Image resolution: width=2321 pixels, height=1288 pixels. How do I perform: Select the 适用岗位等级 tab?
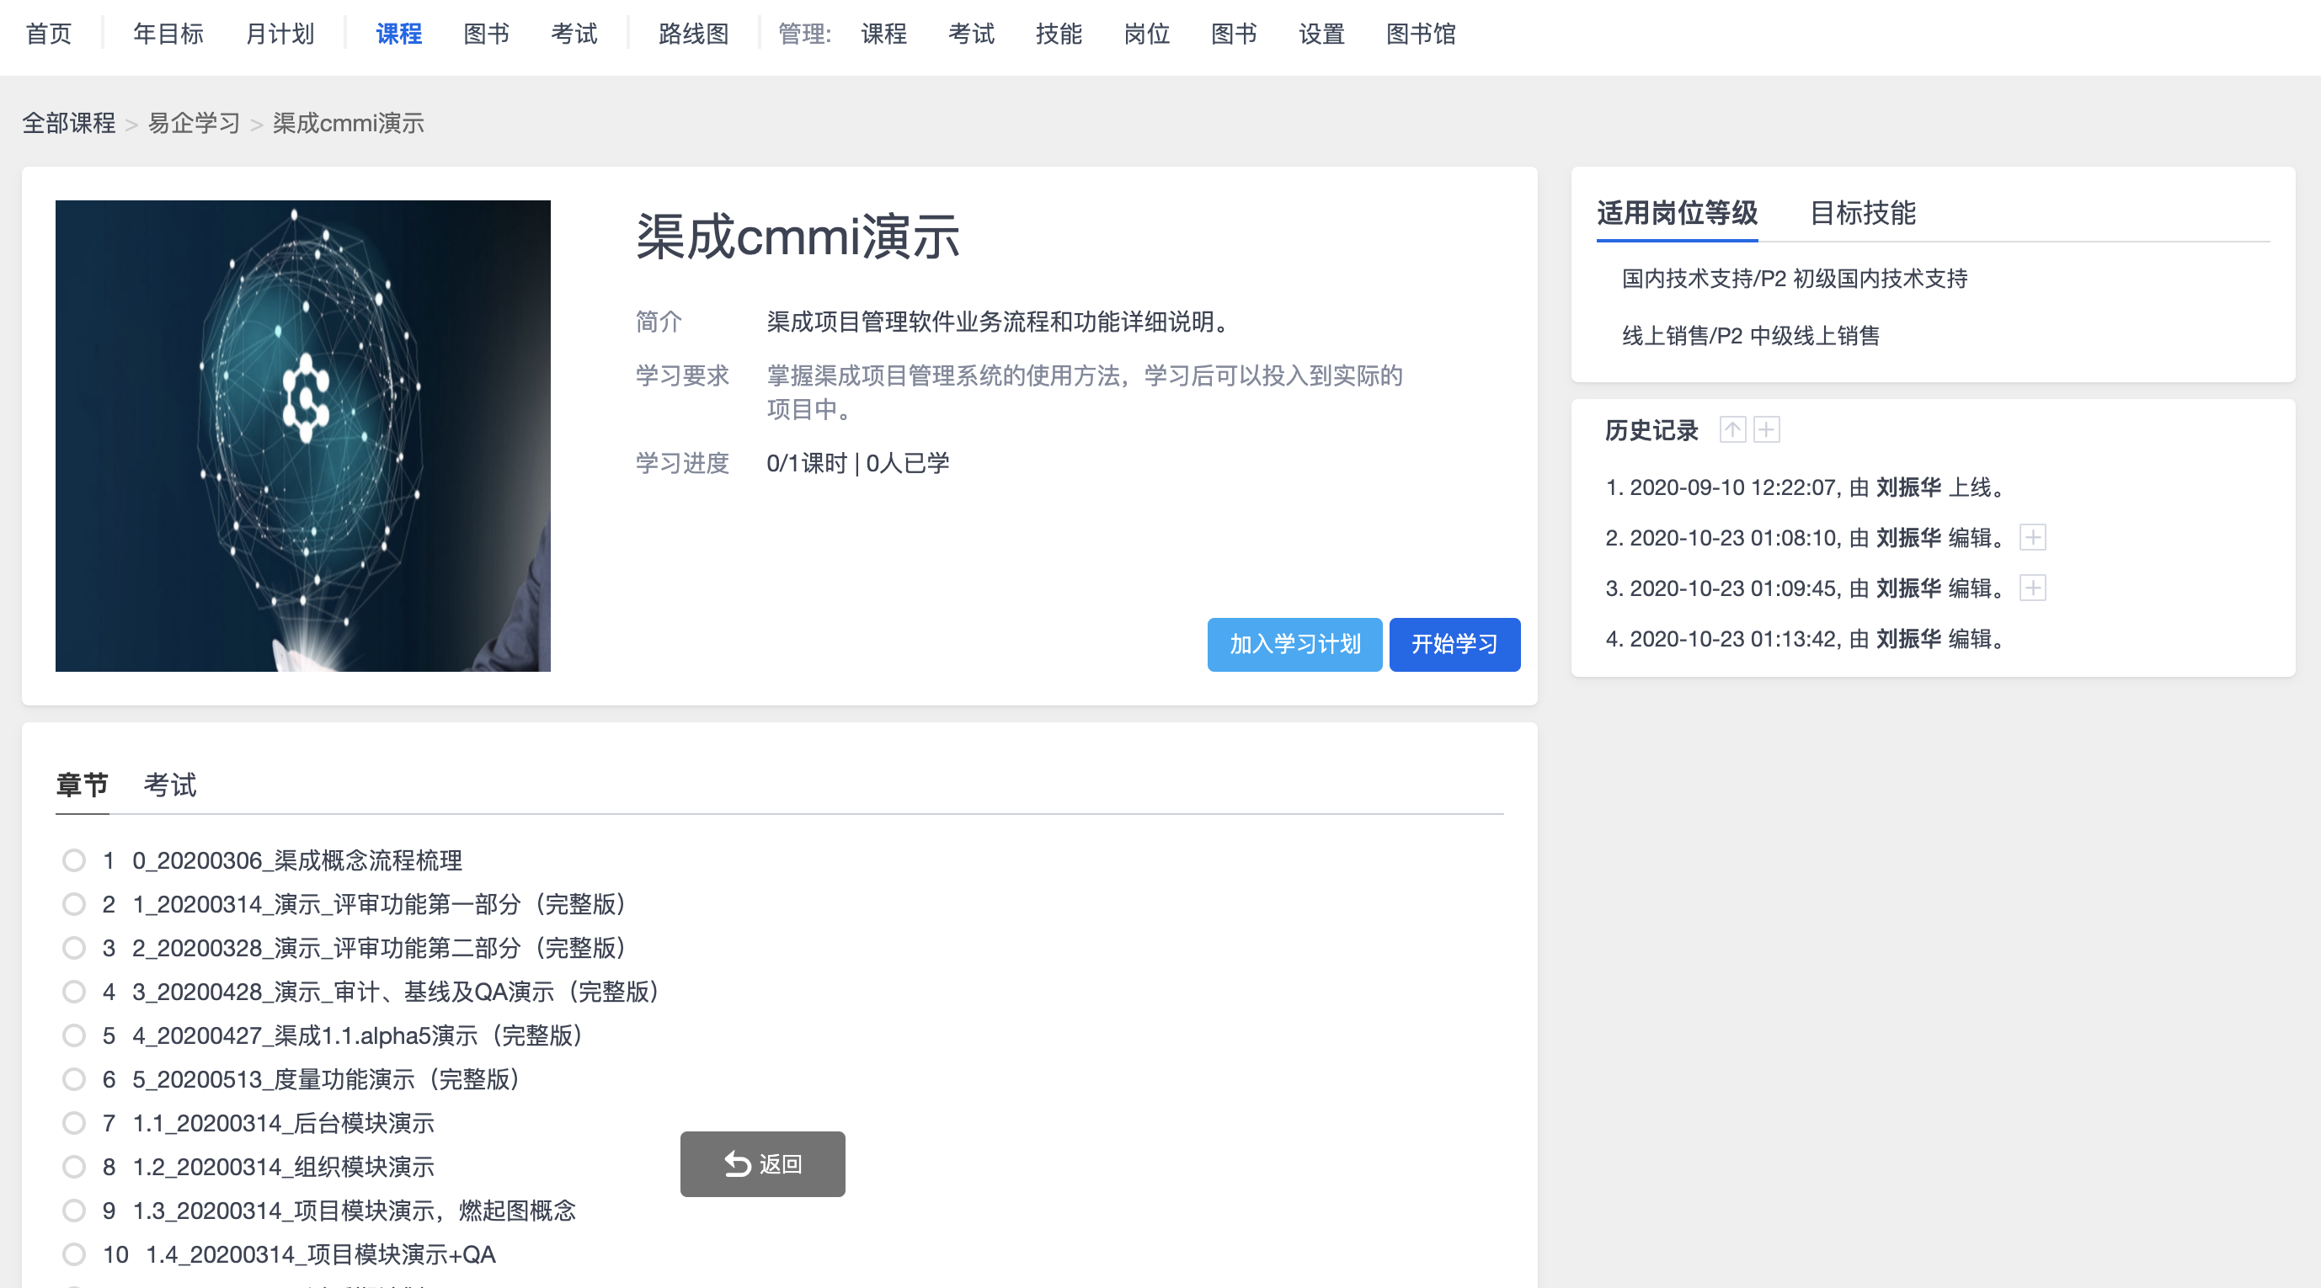pos(1677,214)
